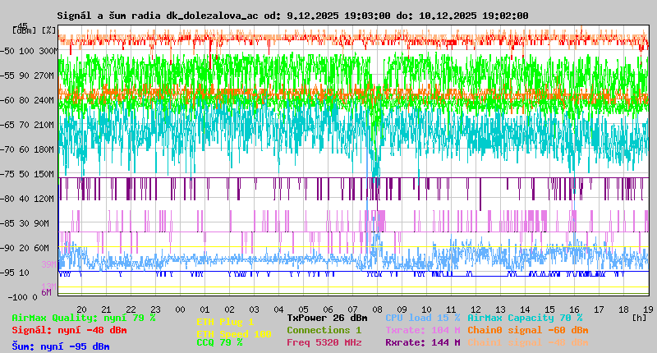Click the green 'CCQ 79 %' legend label
This screenshot has height=353, width=657.
click(x=219, y=343)
